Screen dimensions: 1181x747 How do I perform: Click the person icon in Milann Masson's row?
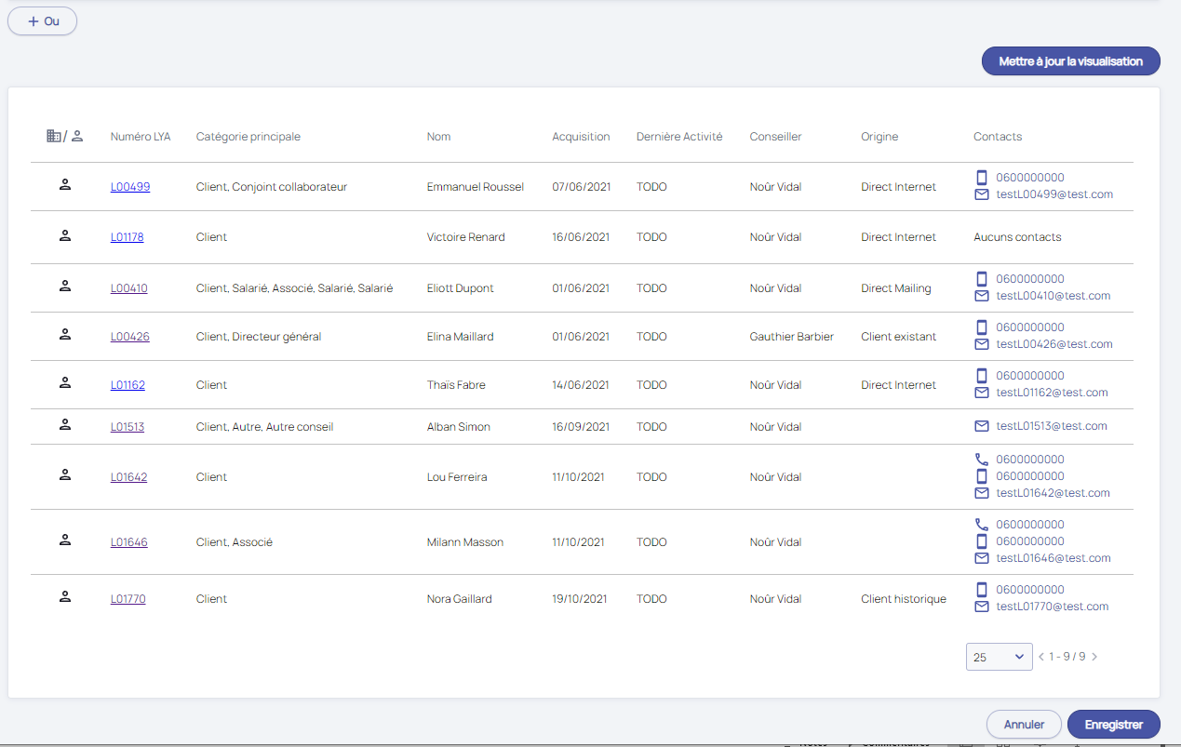[x=65, y=540]
